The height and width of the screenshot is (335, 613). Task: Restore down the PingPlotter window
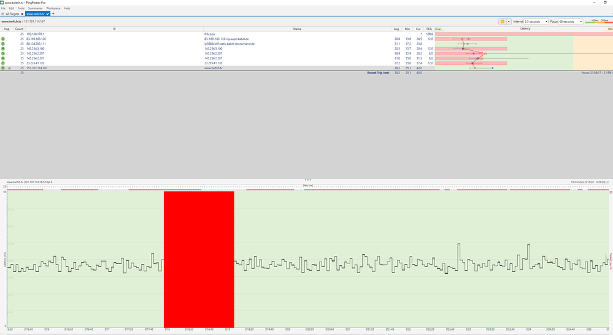point(605,2)
